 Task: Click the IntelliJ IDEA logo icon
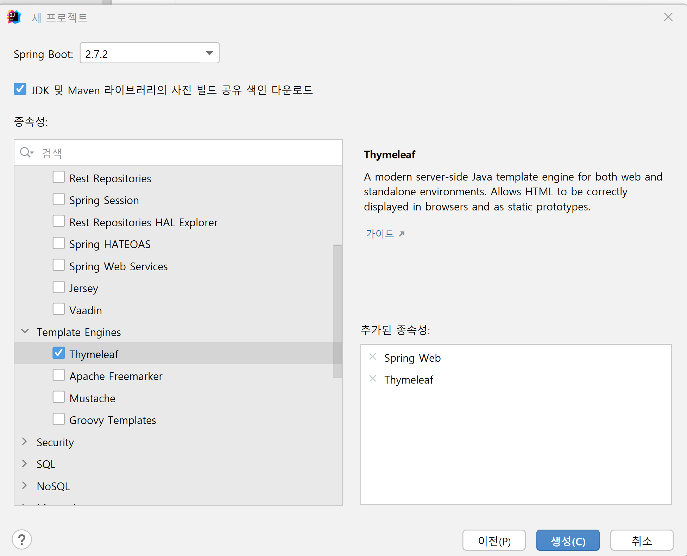tap(14, 17)
